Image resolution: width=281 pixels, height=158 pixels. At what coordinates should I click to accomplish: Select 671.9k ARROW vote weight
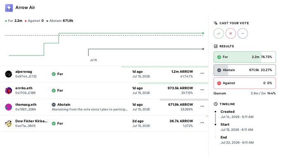point(181,105)
